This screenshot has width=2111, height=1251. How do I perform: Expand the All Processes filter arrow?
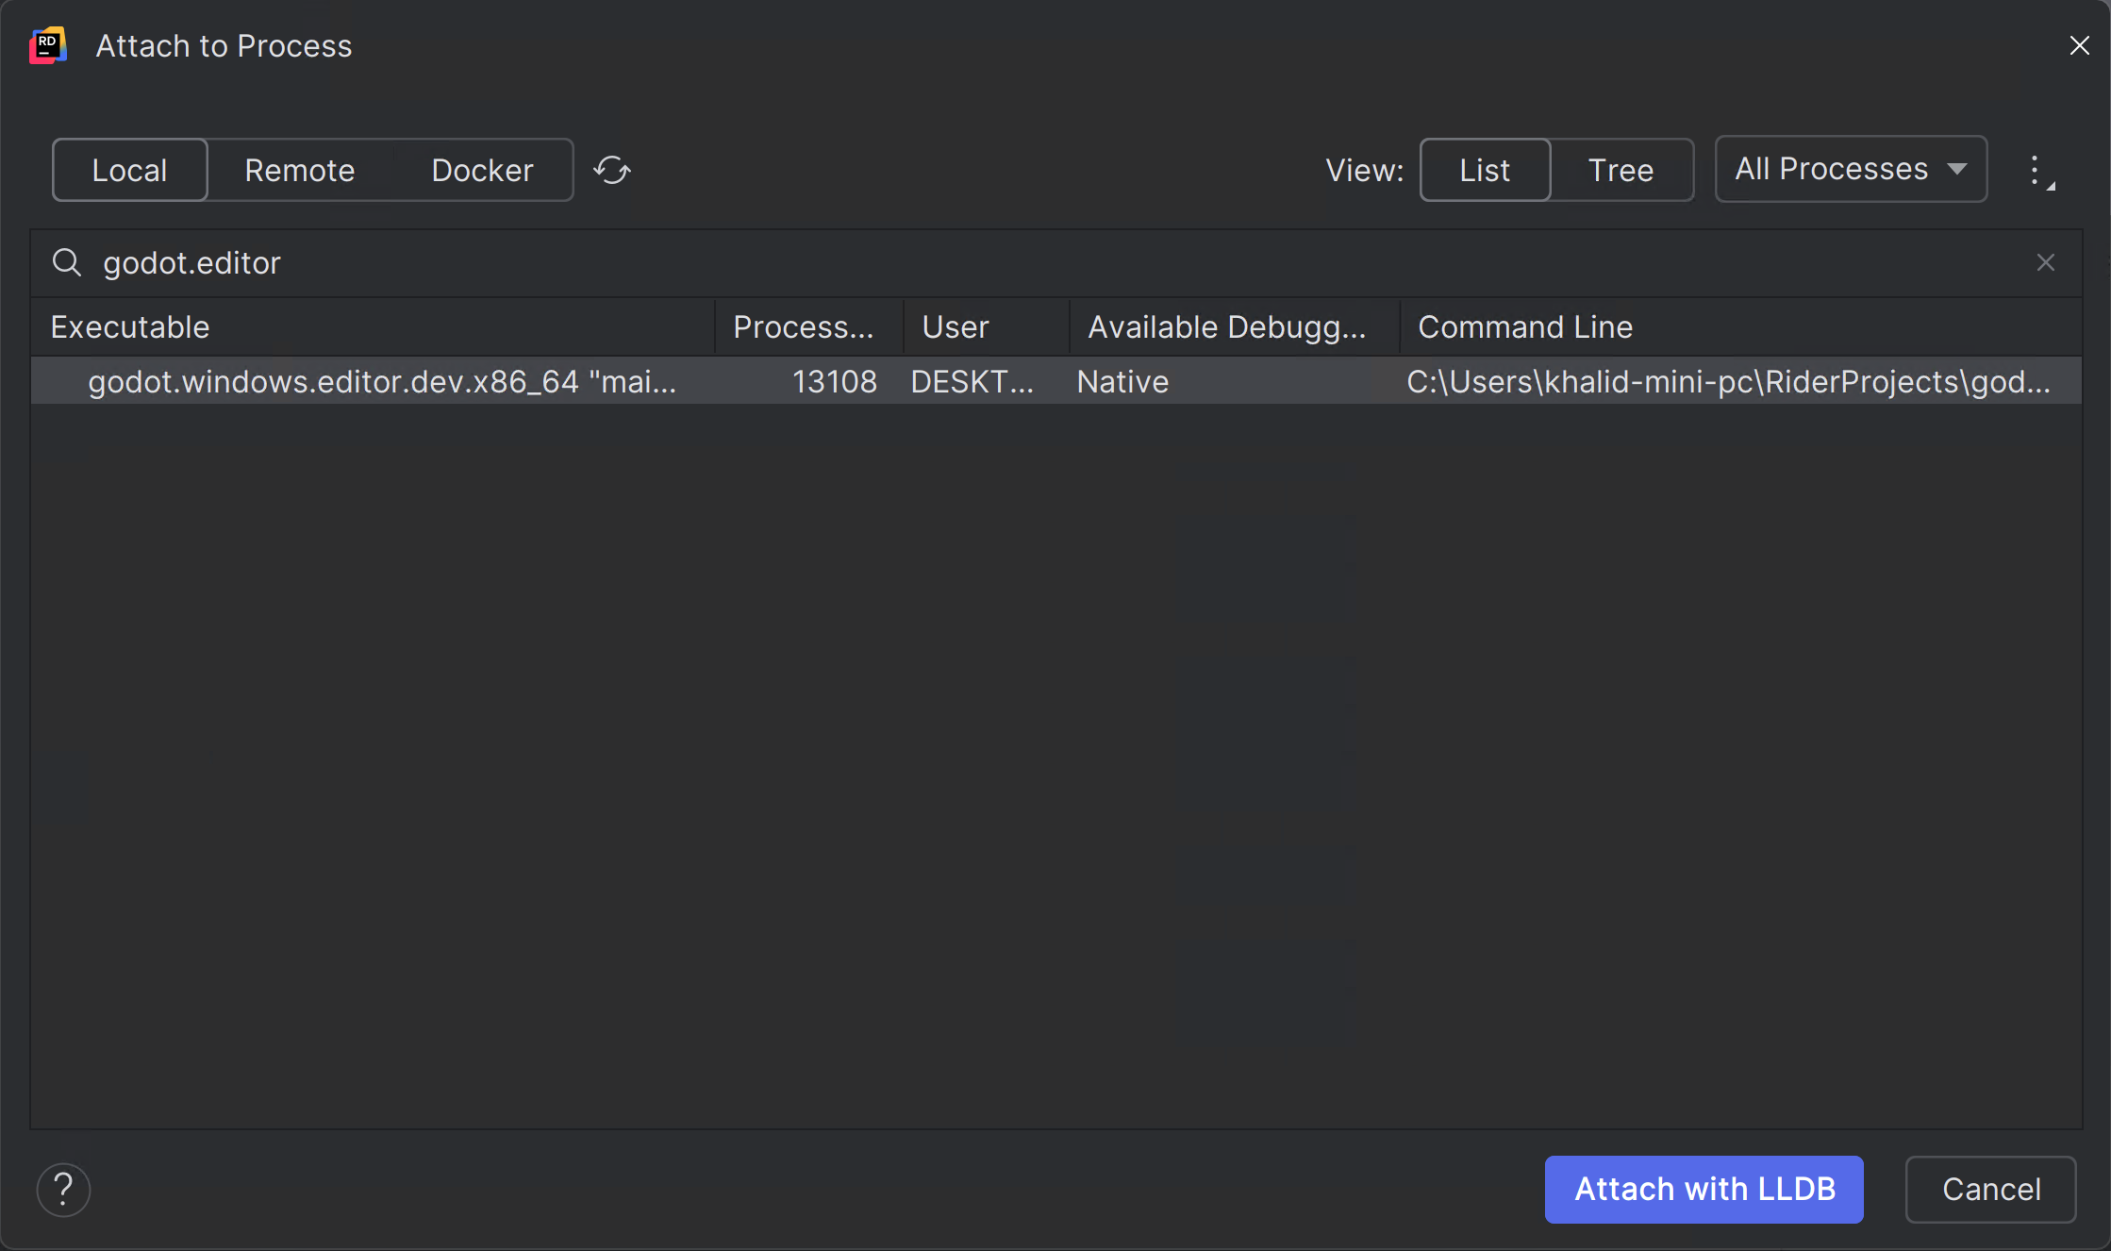[x=1957, y=169]
